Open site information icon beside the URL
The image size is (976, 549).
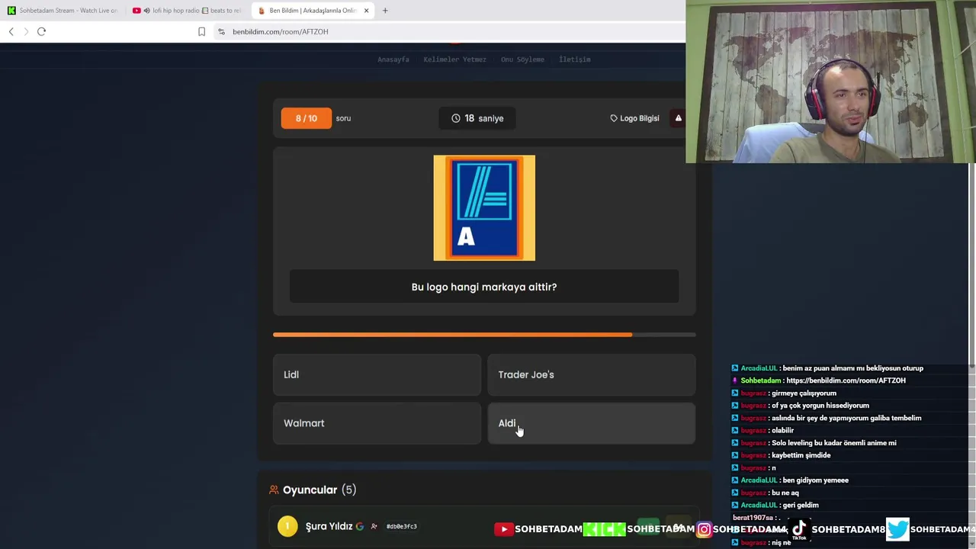coord(221,31)
